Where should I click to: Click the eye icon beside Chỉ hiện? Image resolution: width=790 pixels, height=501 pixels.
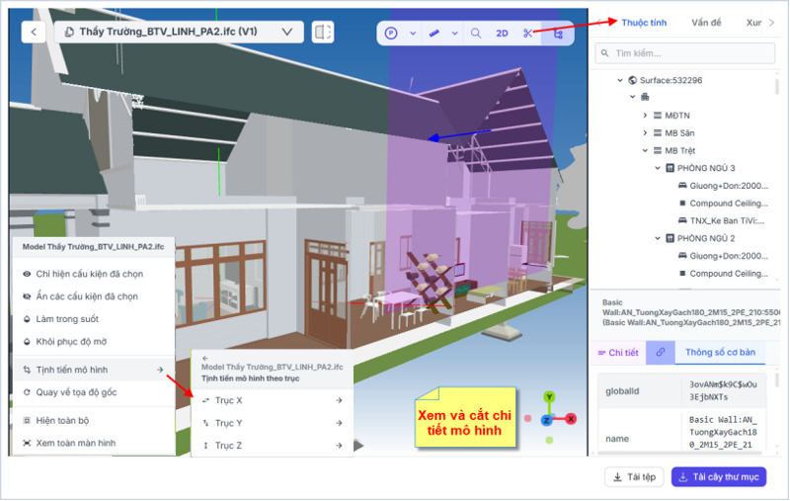pyautogui.click(x=27, y=274)
